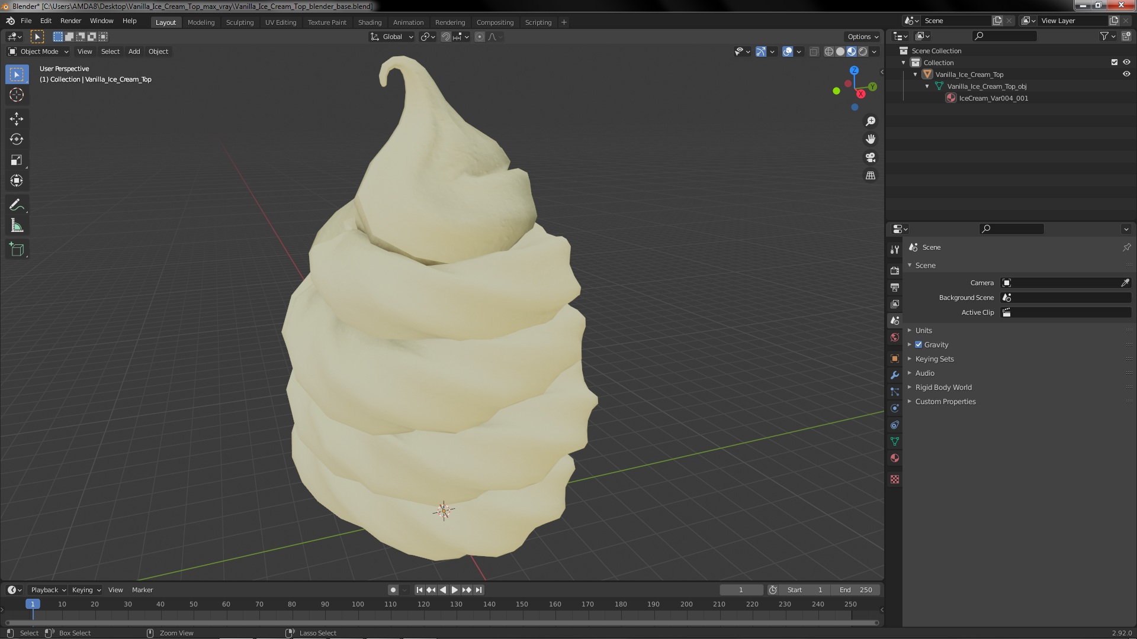
Task: Click the End frame field showing 250
Action: tap(856, 590)
